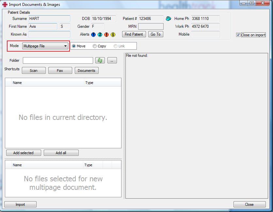The image size is (273, 212).
Task: Click the empty MRN field
Action: (x=151, y=26)
